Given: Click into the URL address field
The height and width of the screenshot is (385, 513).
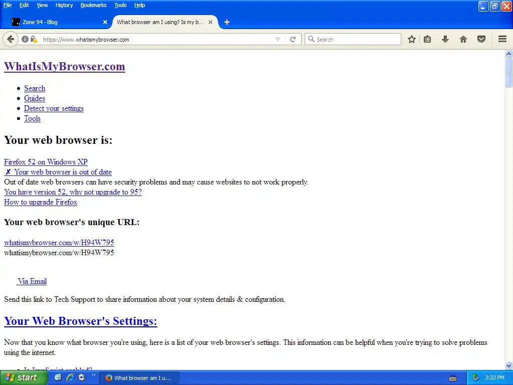Looking at the screenshot, I should coord(157,39).
